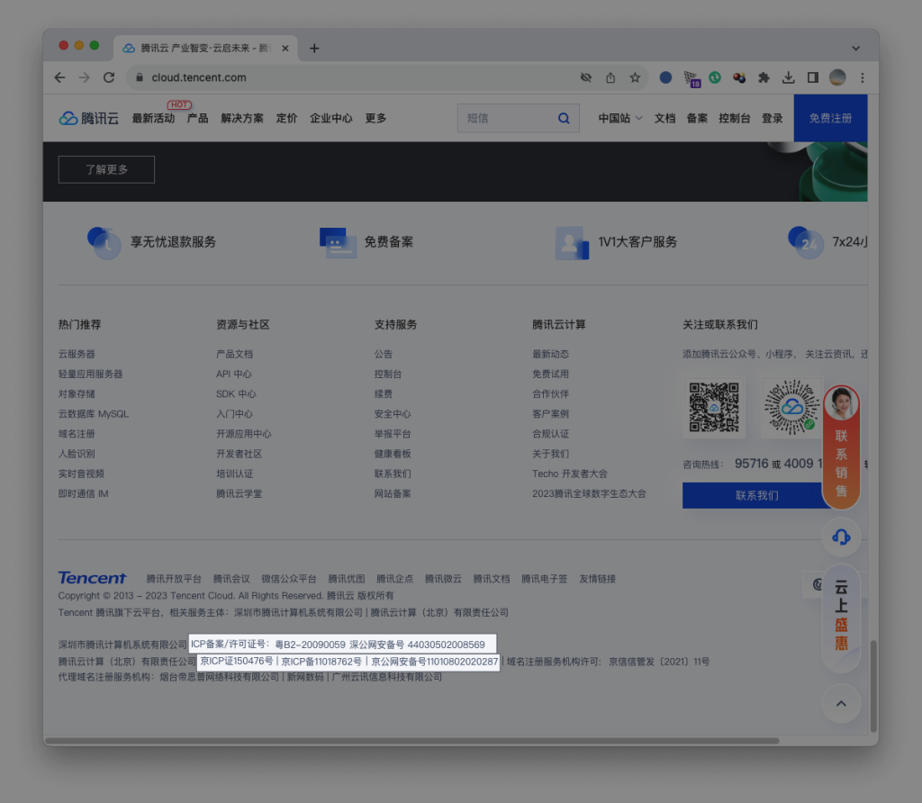The height and width of the screenshot is (803, 922).
Task: Click the 享无忧退款服务 item
Action: (x=151, y=242)
